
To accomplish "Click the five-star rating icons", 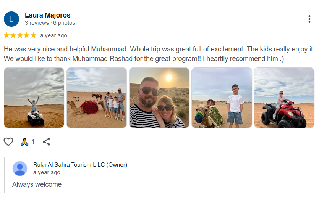I will click(20, 35).
